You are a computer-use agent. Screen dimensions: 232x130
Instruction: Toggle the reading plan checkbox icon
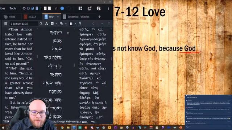pyautogui.click(x=52, y=23)
